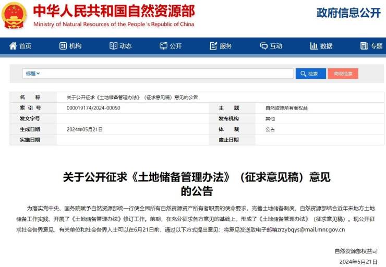This screenshot has height=267, width=386.
Task: Click the large announcement headline
Action: pyautogui.click(x=197, y=184)
